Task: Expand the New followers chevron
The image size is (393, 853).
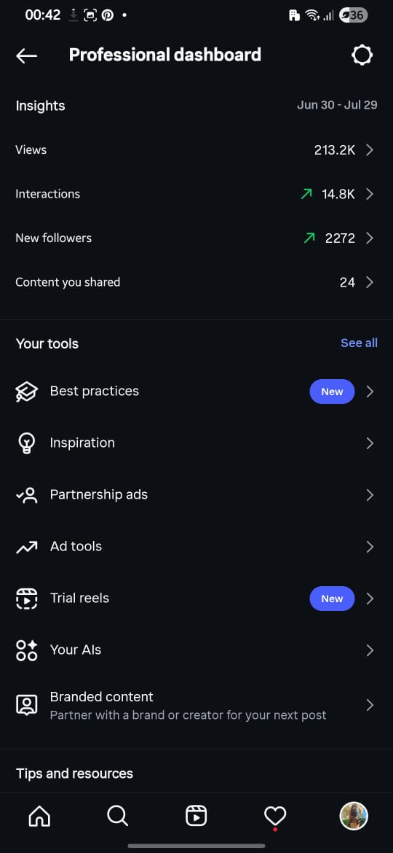Action: pyautogui.click(x=370, y=238)
